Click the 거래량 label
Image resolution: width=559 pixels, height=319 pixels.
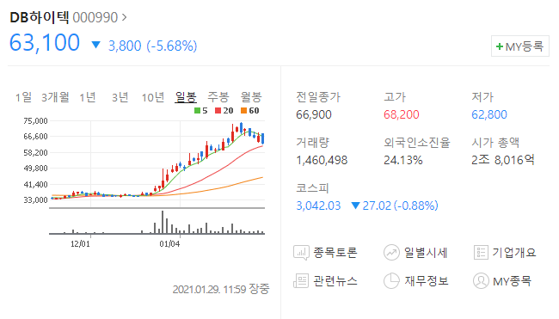pos(312,143)
